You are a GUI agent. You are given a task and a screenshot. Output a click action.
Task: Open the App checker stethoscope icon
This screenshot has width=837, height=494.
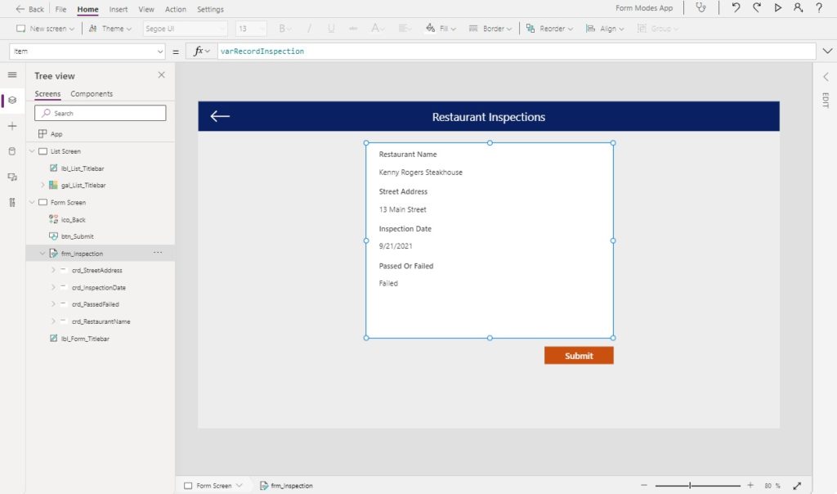point(700,7)
